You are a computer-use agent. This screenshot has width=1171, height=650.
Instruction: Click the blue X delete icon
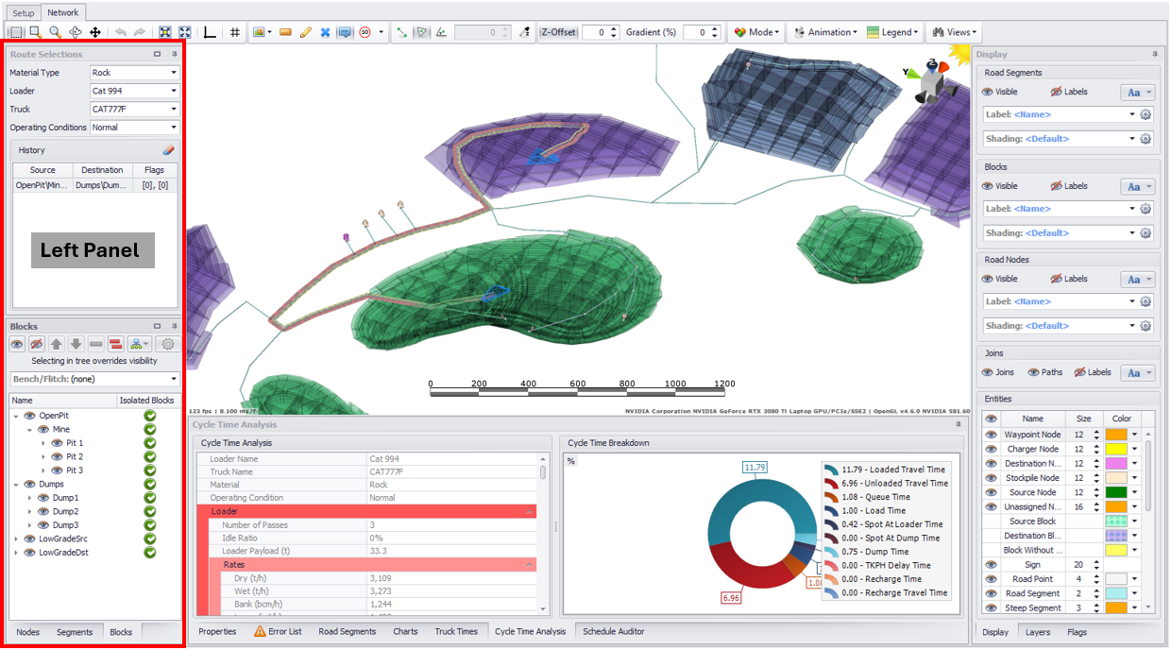(x=325, y=32)
